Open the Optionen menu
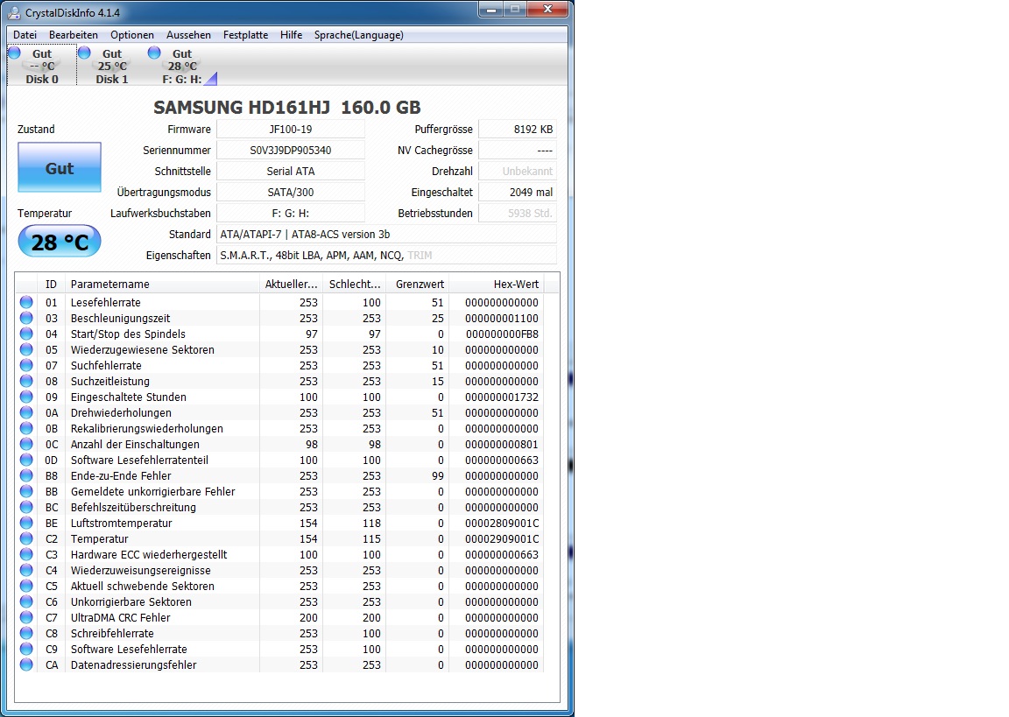 132,35
